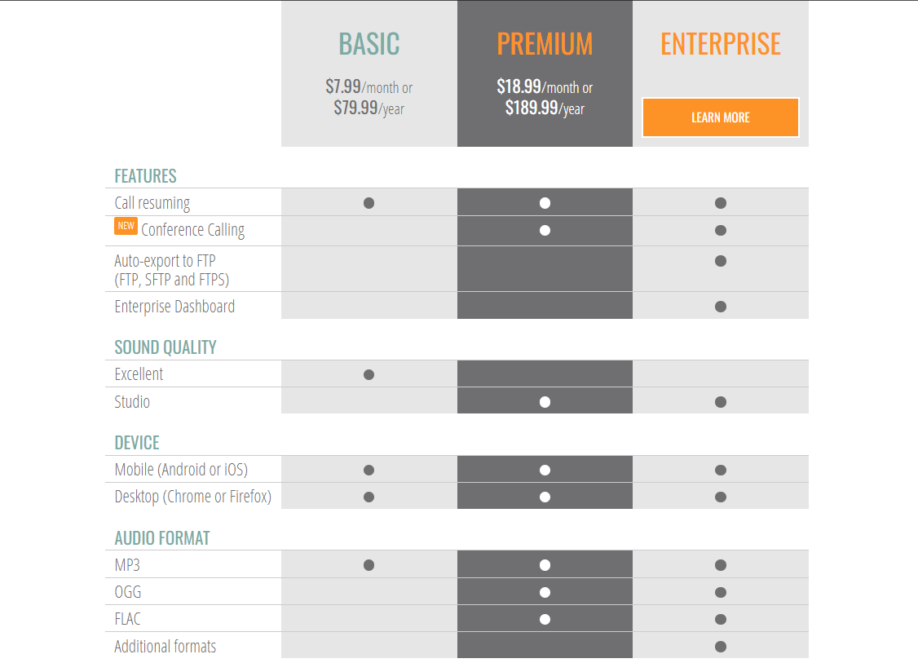
Task: Click Basic's Desktop (Chrome or Firefox) dot
Action: pos(369,497)
